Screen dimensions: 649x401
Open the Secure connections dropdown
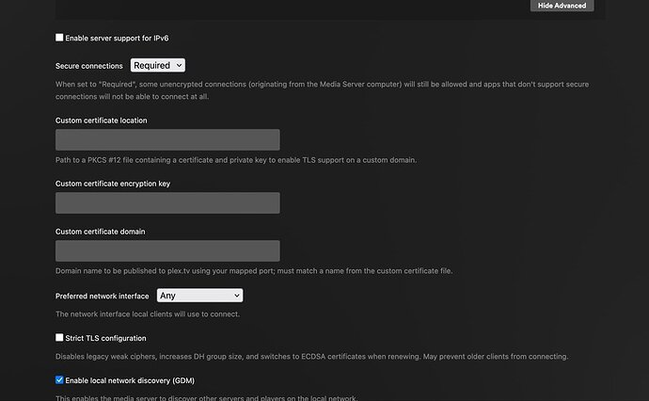tap(158, 66)
